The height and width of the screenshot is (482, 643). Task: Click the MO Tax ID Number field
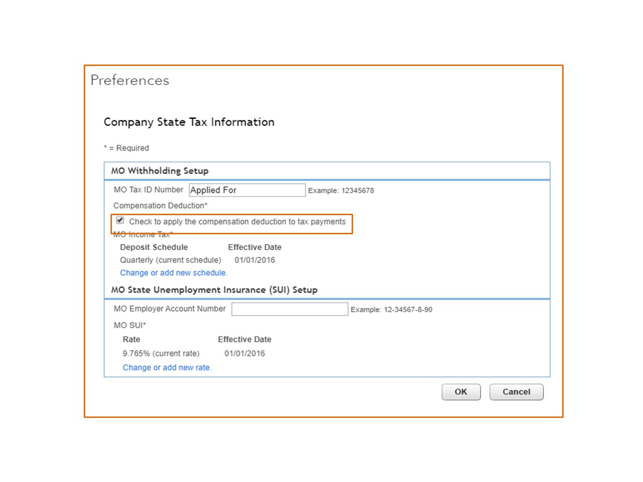(x=247, y=190)
